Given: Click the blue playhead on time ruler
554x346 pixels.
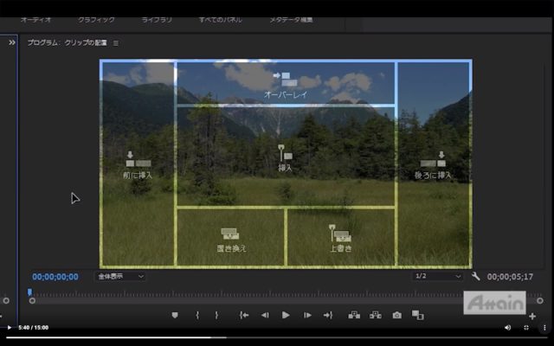Looking at the screenshot, I should (29, 292).
